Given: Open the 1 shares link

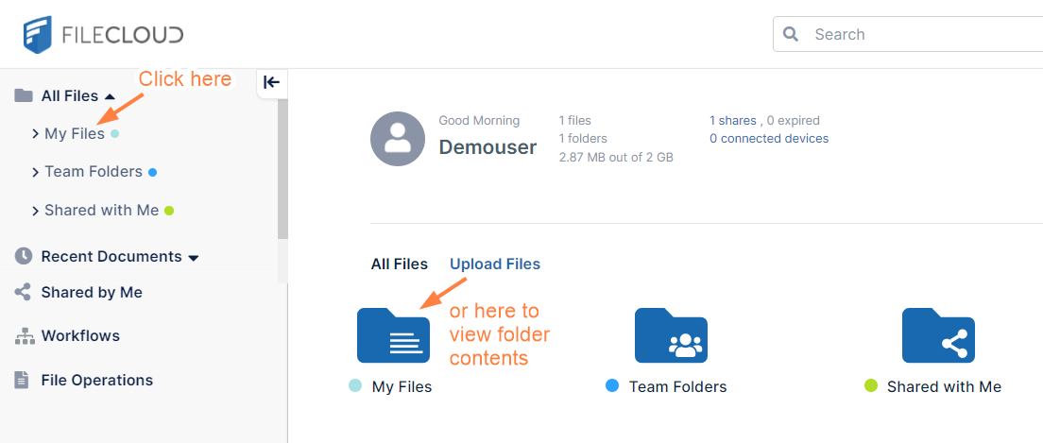Looking at the screenshot, I should point(732,121).
